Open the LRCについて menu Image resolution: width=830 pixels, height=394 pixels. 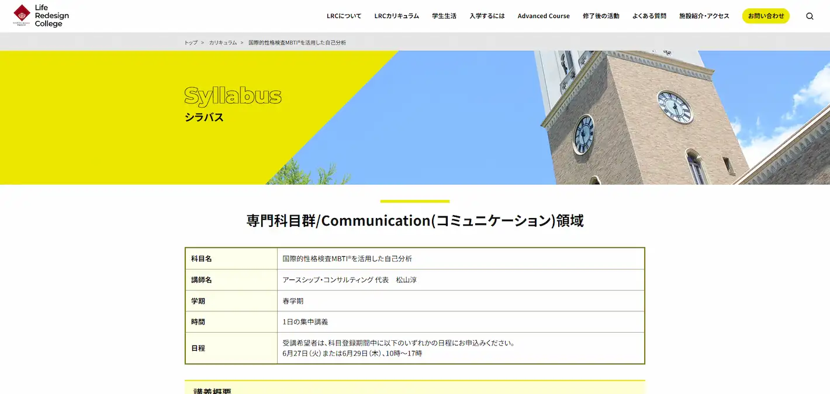344,16
